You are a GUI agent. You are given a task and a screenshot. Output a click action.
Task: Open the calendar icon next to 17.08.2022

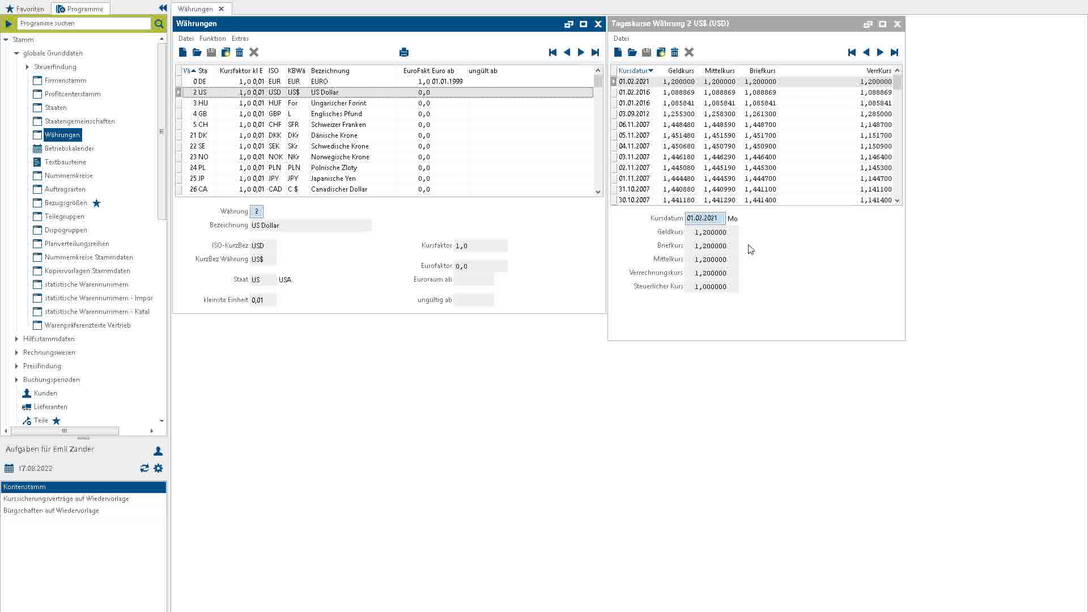[x=9, y=468]
